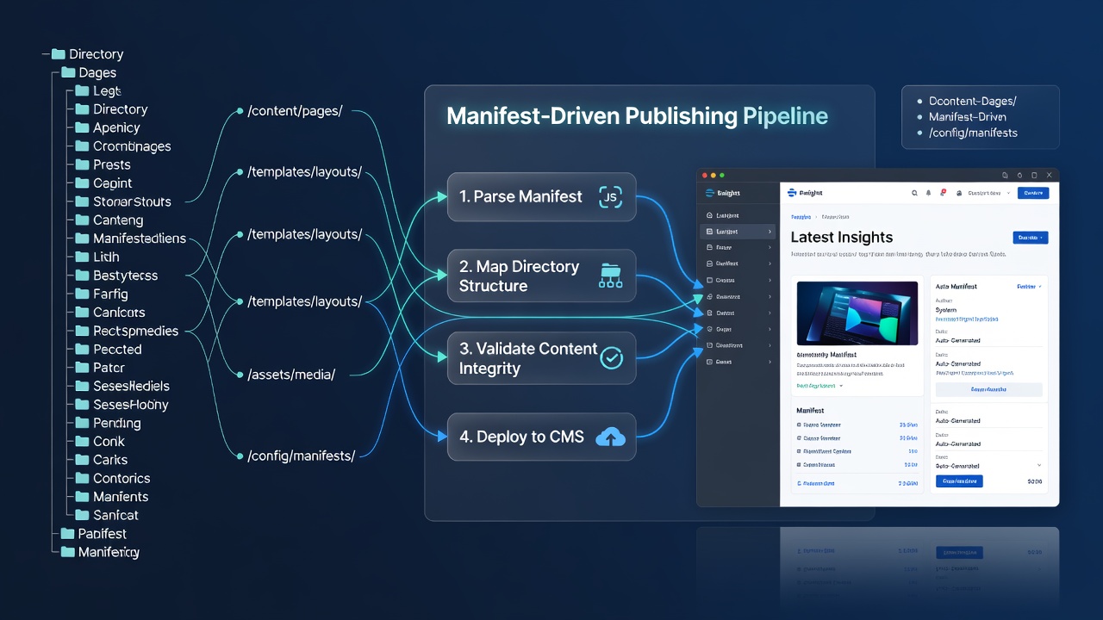Click the user avatar icon in CMS header

(x=959, y=193)
